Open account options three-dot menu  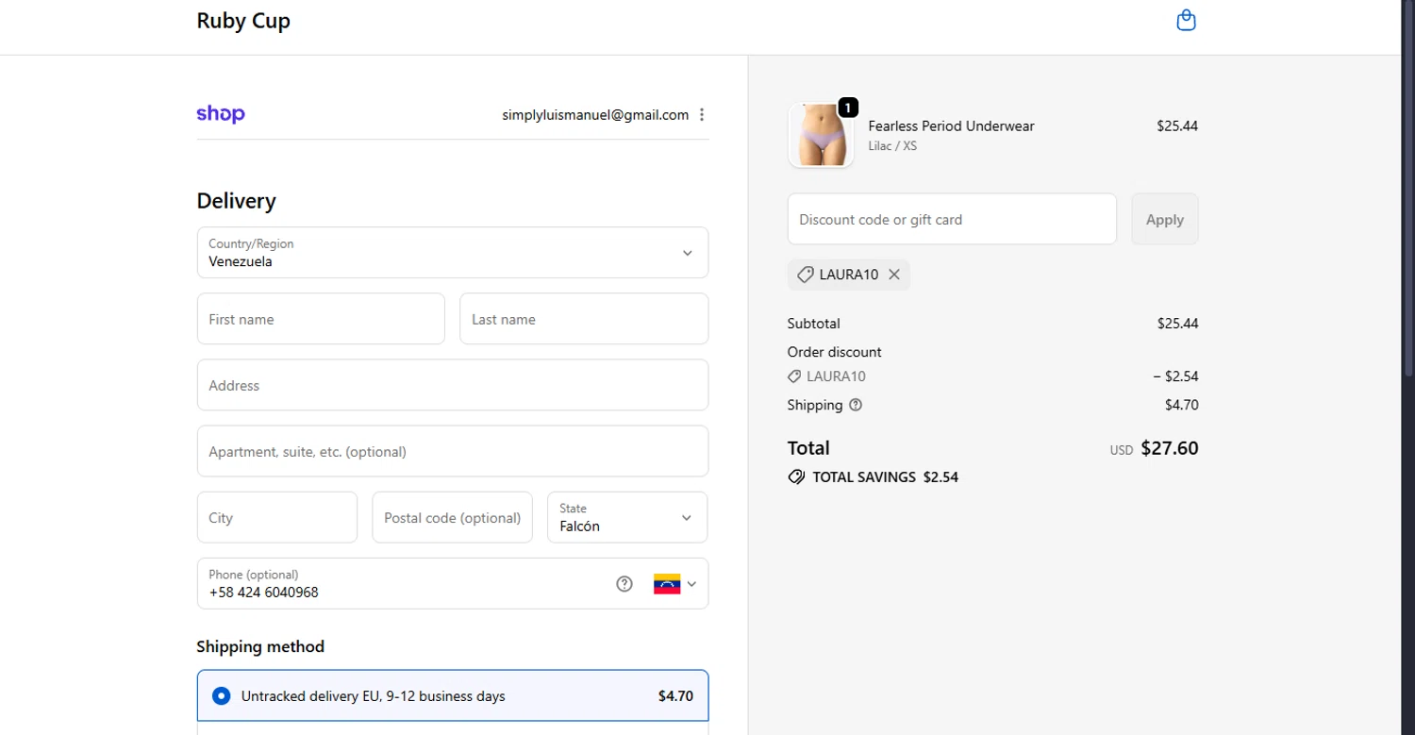click(701, 115)
